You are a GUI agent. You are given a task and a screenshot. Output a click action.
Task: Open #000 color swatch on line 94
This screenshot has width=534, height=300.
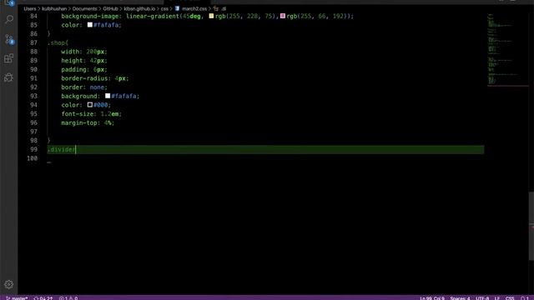pos(90,105)
